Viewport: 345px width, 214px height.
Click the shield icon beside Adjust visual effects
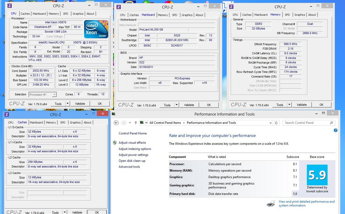115,143
